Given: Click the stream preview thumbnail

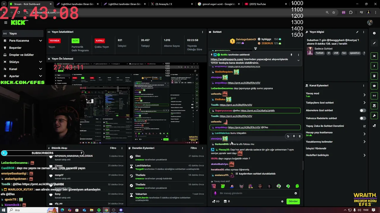Looking at the screenshot, I should click(x=127, y=103).
